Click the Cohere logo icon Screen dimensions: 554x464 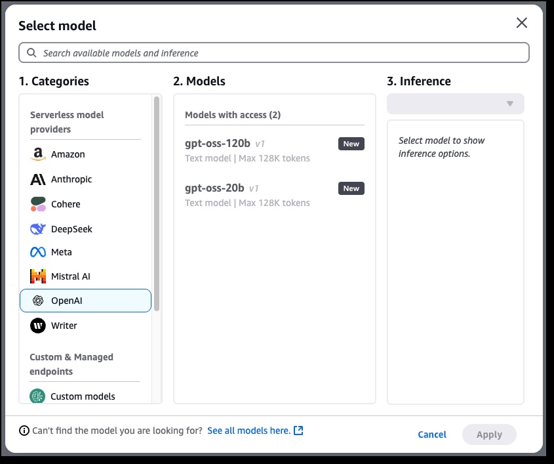pyautogui.click(x=38, y=204)
